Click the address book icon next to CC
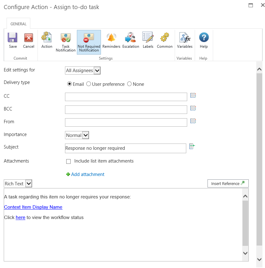The height and width of the screenshot is (268, 265). pyautogui.click(x=193, y=95)
